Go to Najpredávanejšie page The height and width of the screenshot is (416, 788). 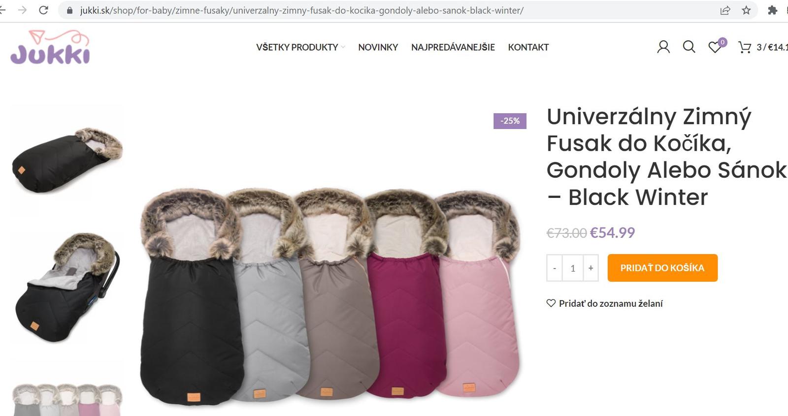[453, 47]
